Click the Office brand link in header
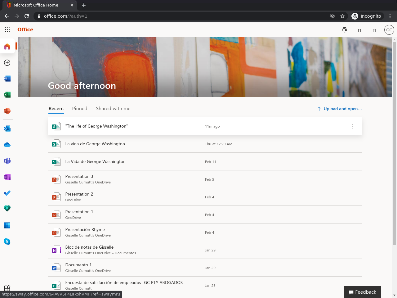The image size is (397, 298). 25,29
